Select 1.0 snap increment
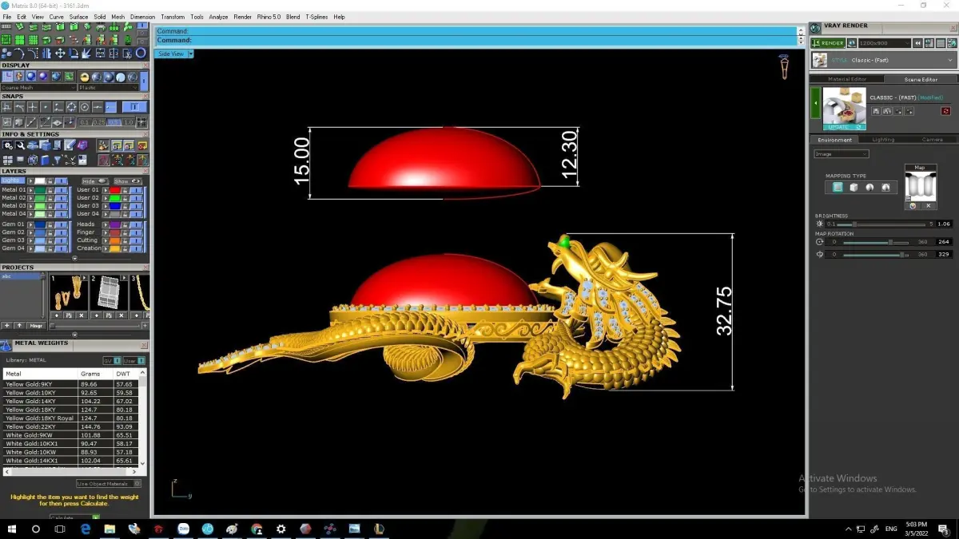 [129, 122]
